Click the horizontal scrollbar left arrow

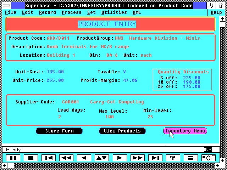(x=5, y=165)
